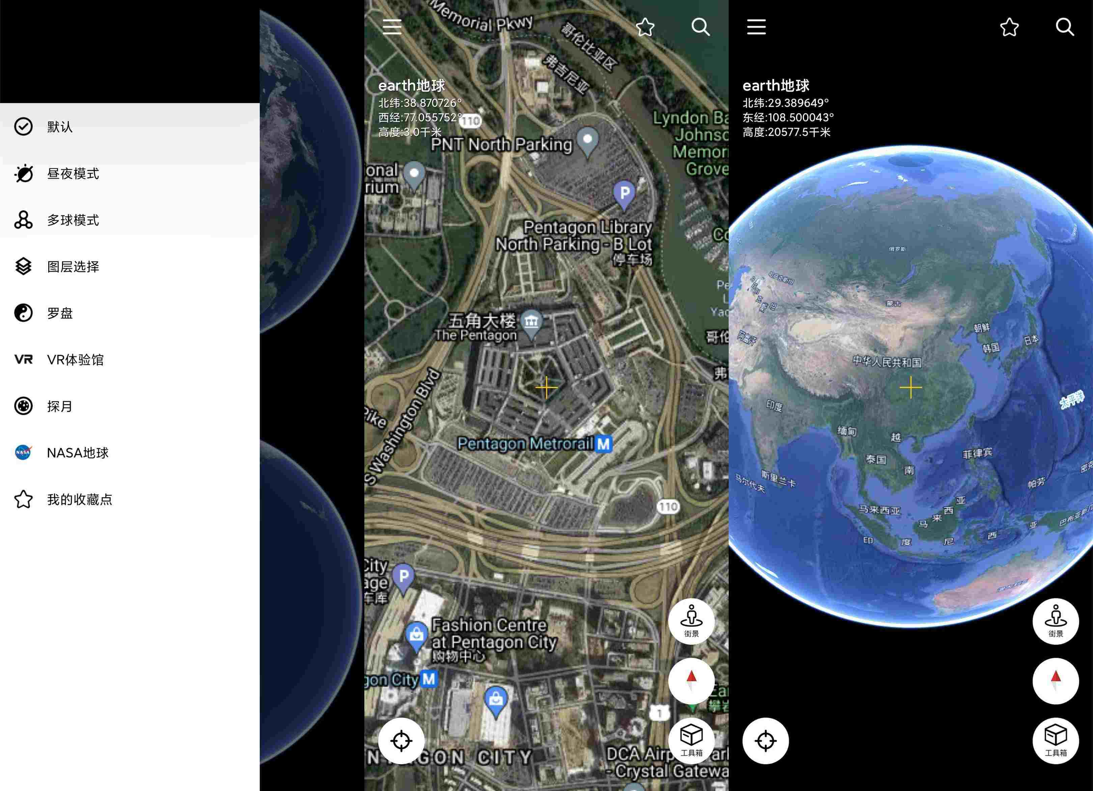Tap the Pentagon City M metro icon
Image resolution: width=1093 pixels, height=791 pixels.
pyautogui.click(x=429, y=679)
